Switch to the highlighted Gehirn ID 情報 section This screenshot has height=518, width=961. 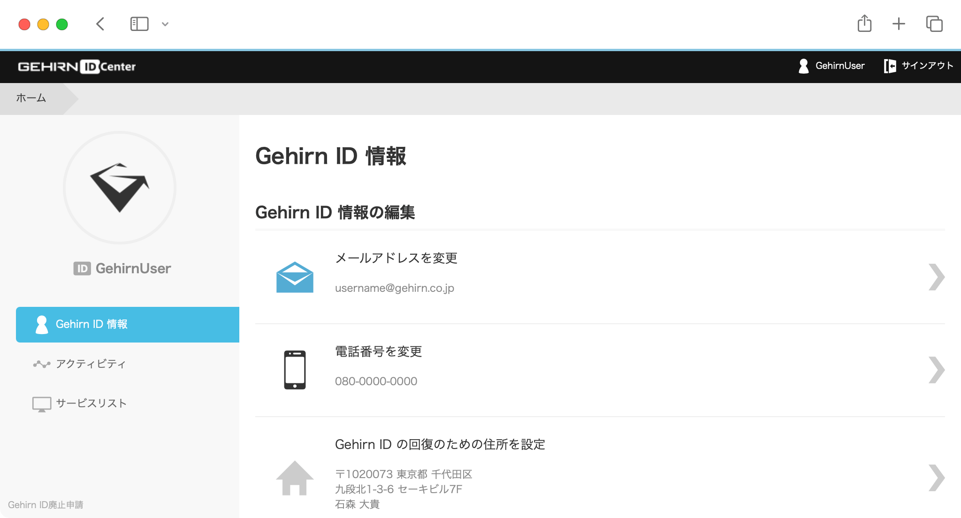pos(92,324)
